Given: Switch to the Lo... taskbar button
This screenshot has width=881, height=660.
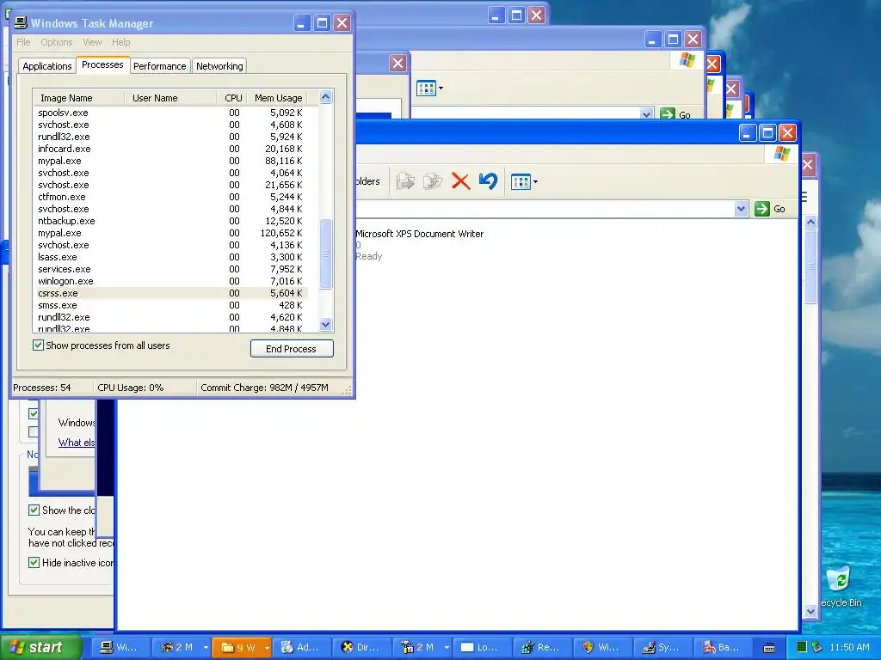Looking at the screenshot, I should coord(482,647).
